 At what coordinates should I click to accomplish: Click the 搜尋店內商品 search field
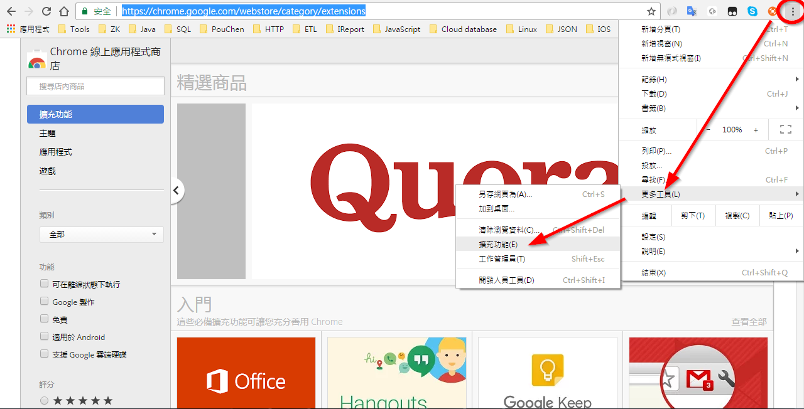coord(95,86)
